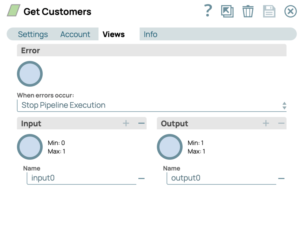Open the Info tab
This screenshot has width=304, height=251.
coord(150,34)
